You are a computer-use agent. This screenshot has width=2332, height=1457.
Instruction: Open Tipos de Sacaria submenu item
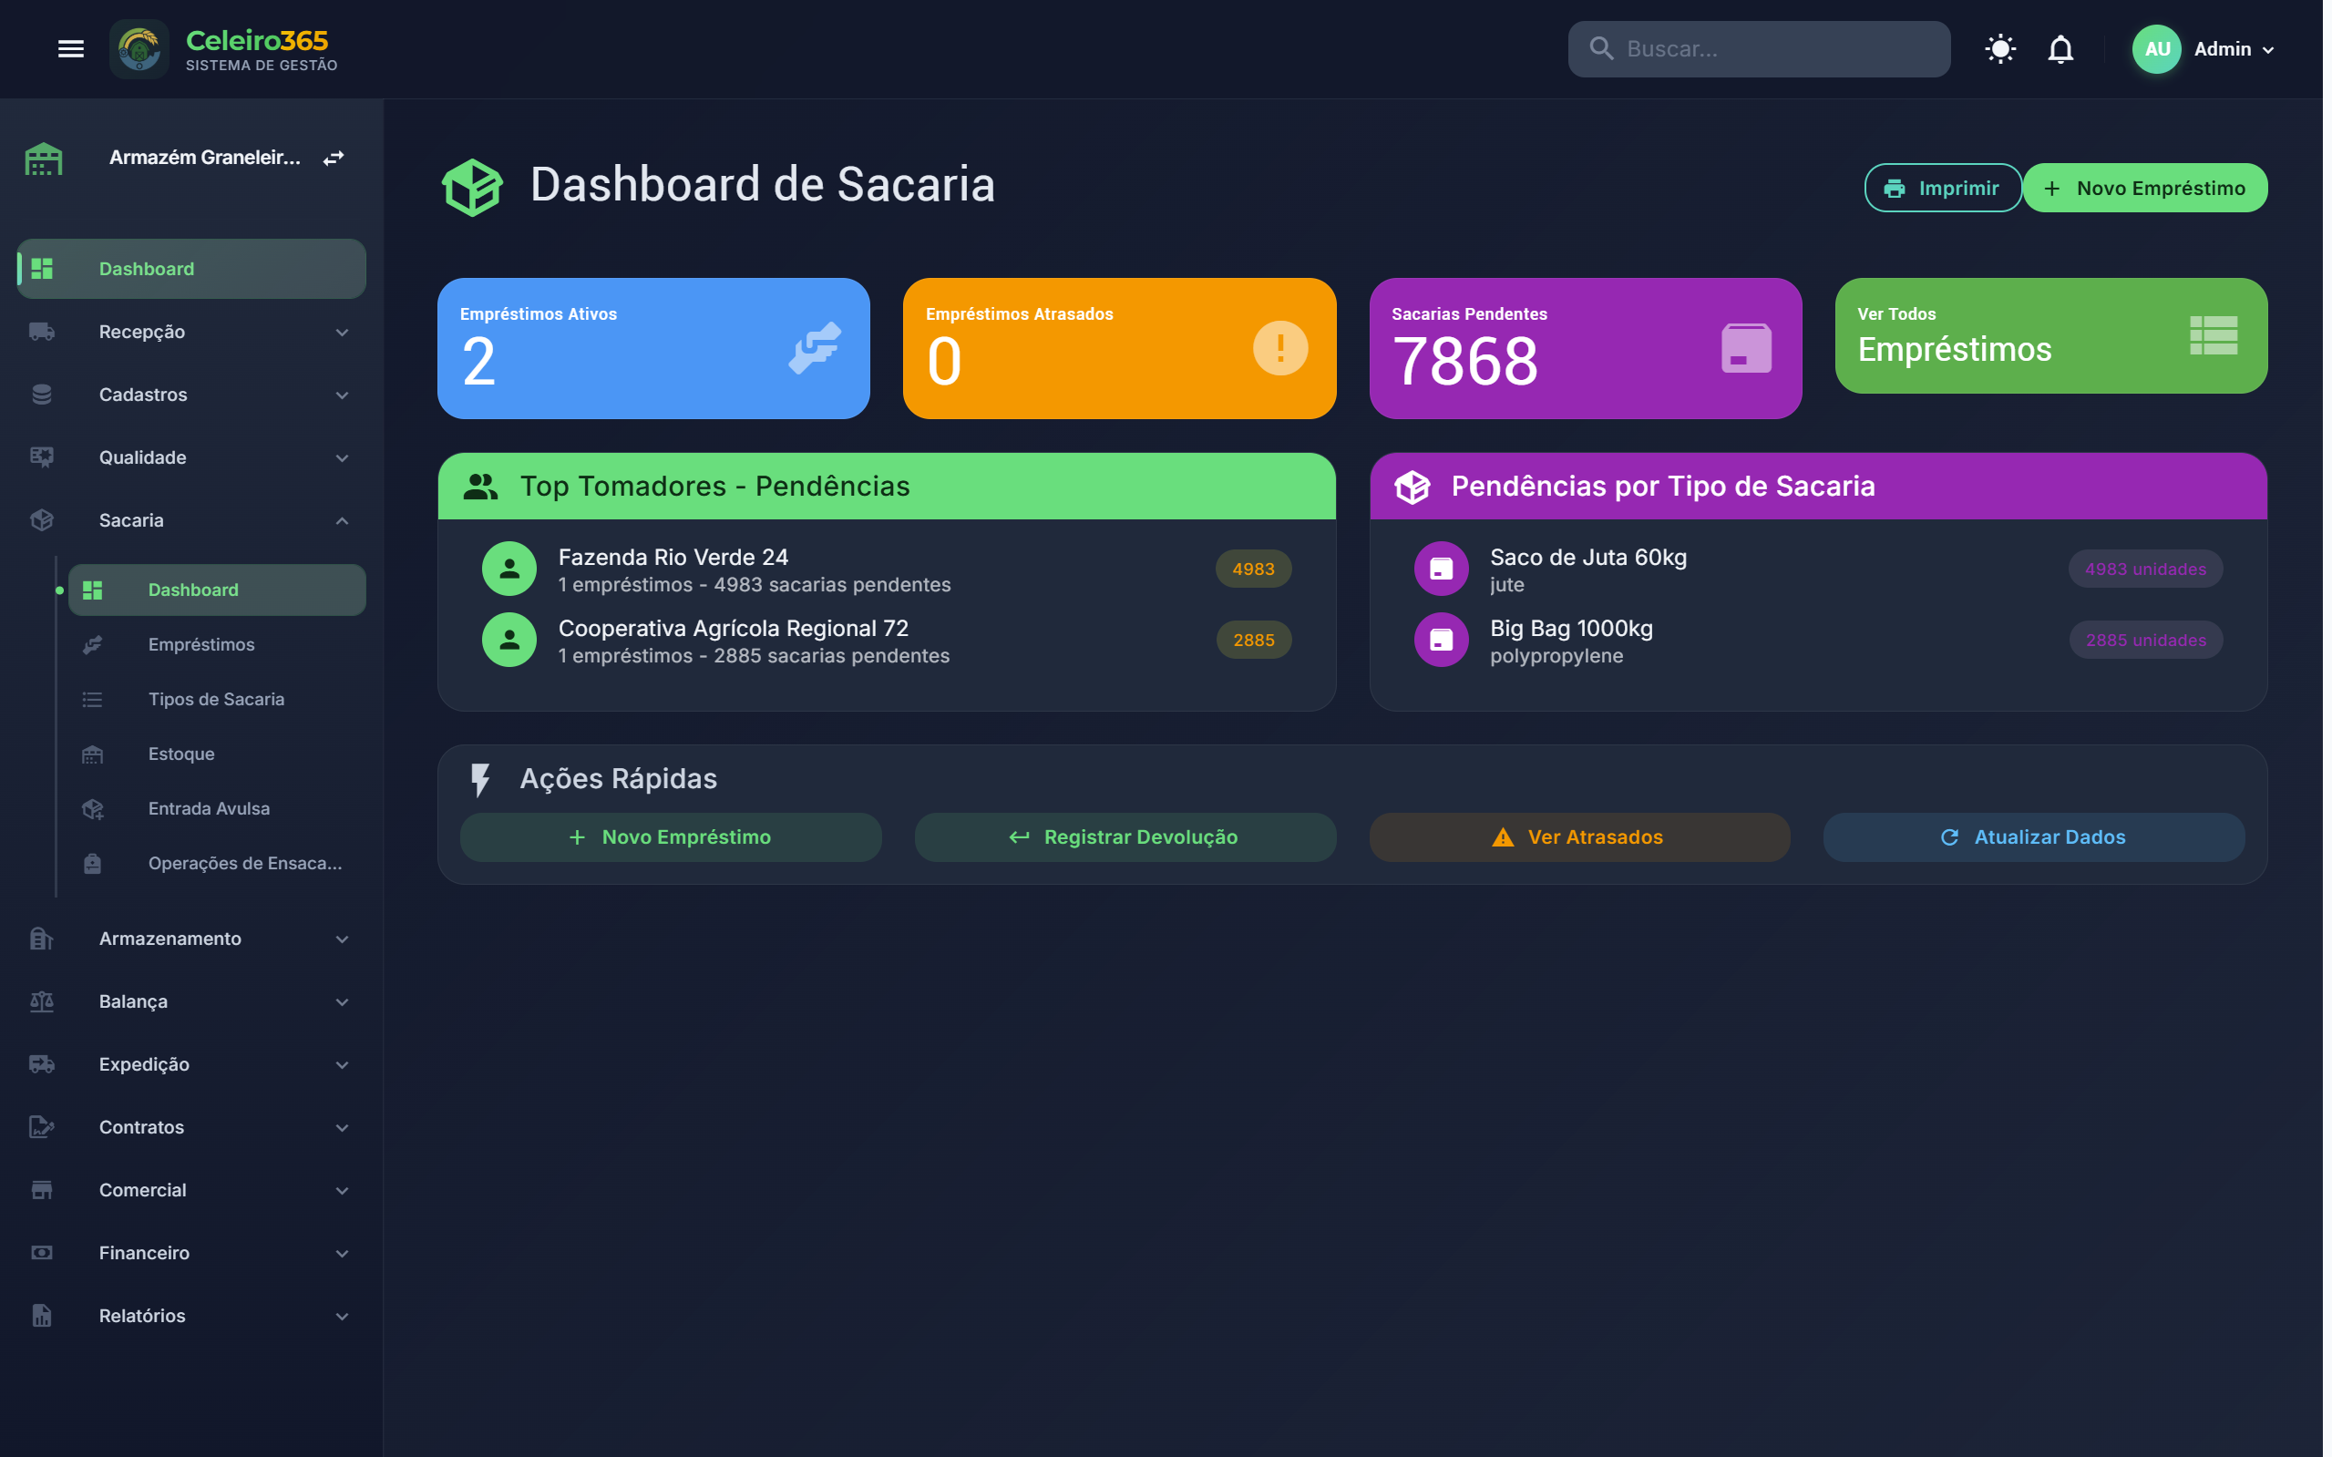click(216, 700)
